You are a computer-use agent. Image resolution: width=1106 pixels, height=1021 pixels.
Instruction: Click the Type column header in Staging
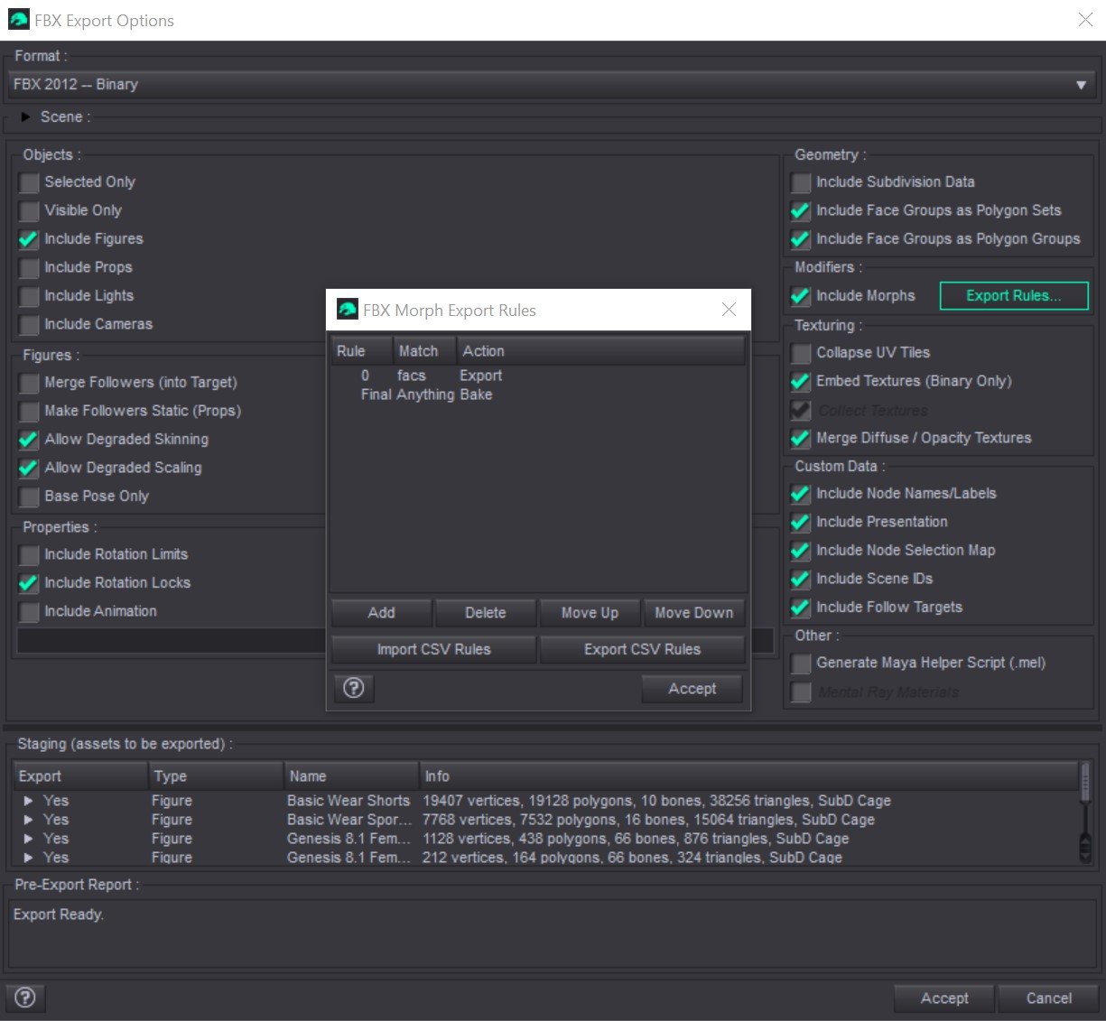click(x=216, y=775)
